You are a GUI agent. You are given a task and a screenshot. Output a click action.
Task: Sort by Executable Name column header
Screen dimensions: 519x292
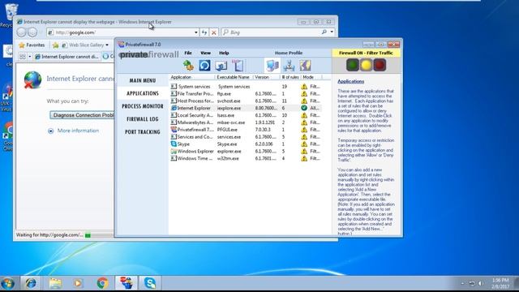tap(234, 77)
